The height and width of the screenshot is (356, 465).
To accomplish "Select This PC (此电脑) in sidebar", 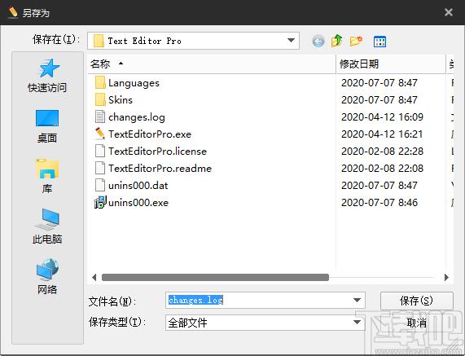I will point(47,226).
